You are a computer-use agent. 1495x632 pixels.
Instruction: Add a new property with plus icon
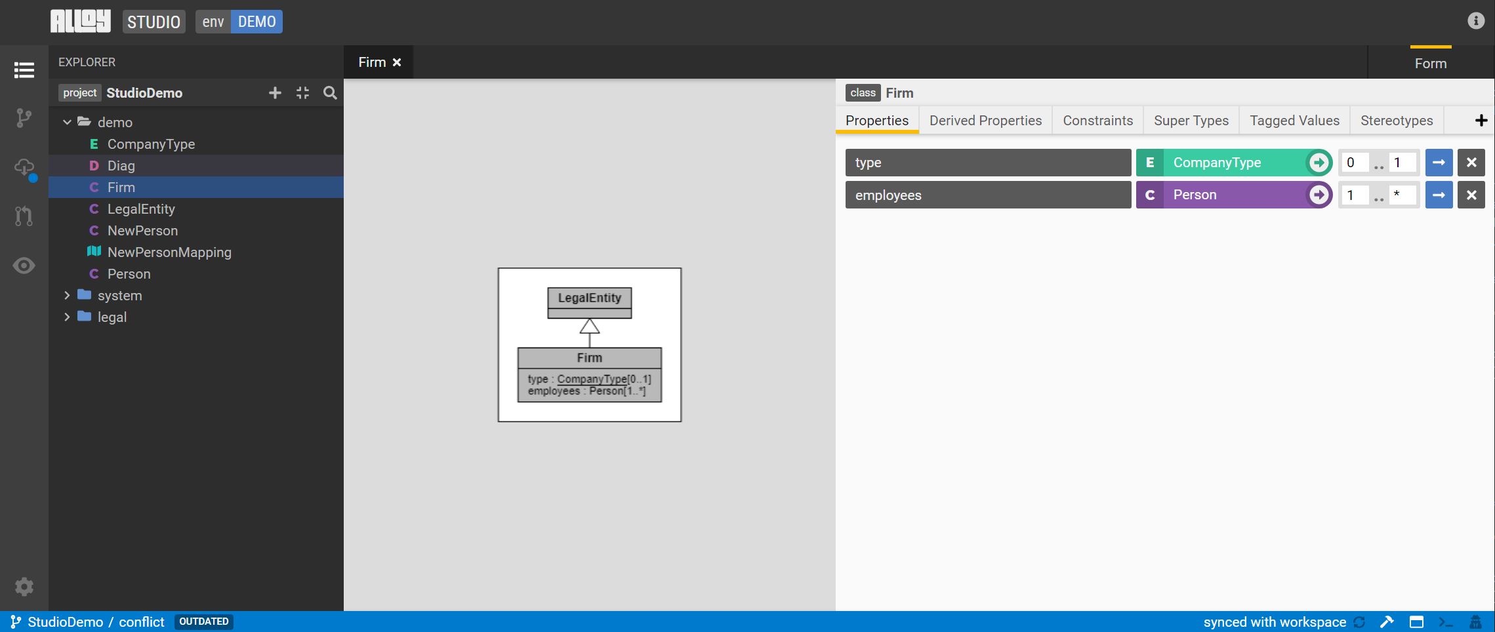point(1481,120)
